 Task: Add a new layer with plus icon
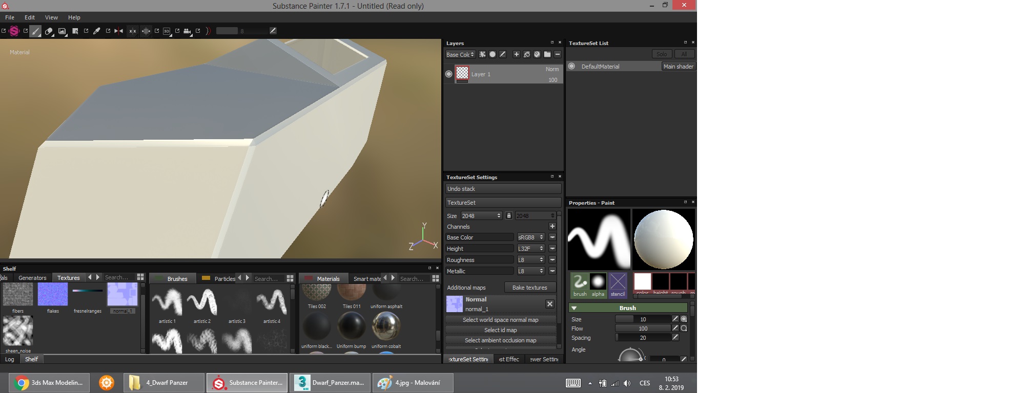[516, 54]
